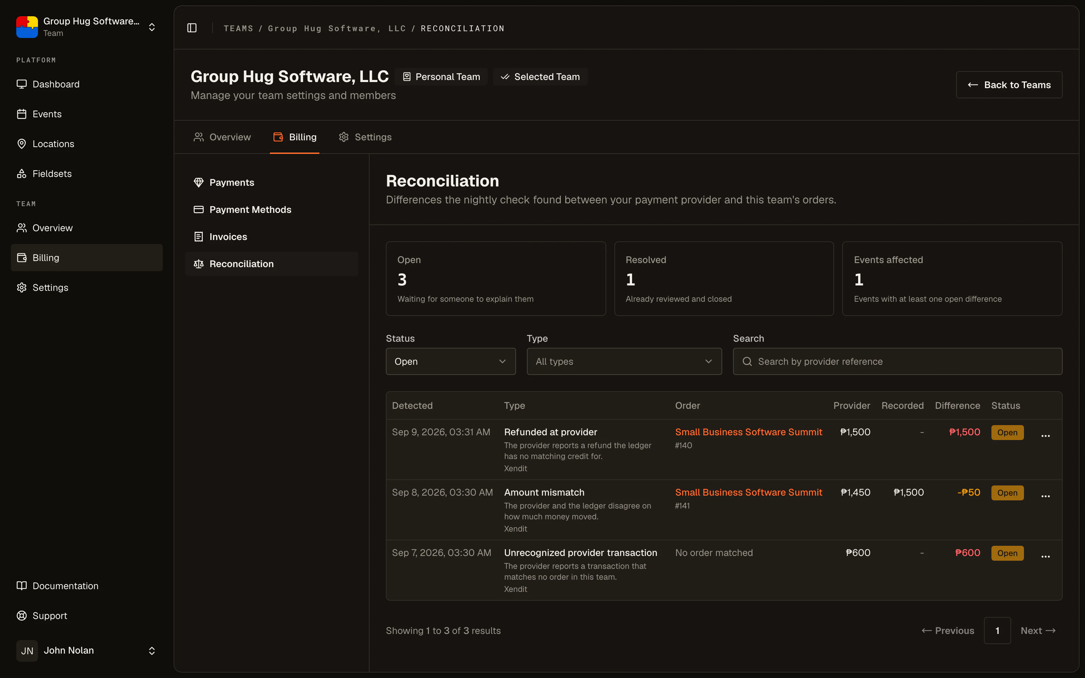Open Payments billing section
This screenshot has width=1085, height=678.
pyautogui.click(x=271, y=182)
